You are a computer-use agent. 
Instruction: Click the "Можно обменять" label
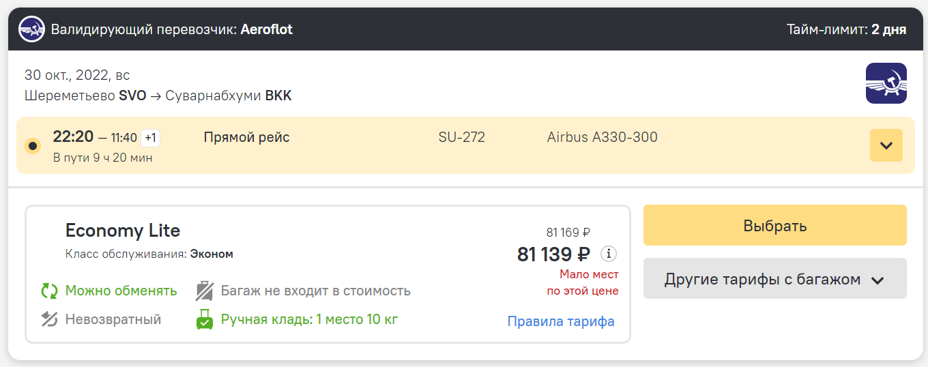(121, 291)
